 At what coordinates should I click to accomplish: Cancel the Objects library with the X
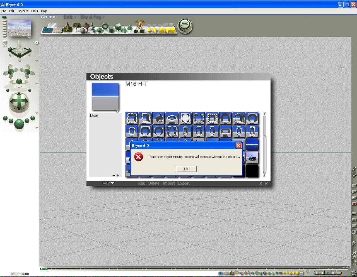pyautogui.click(x=261, y=183)
